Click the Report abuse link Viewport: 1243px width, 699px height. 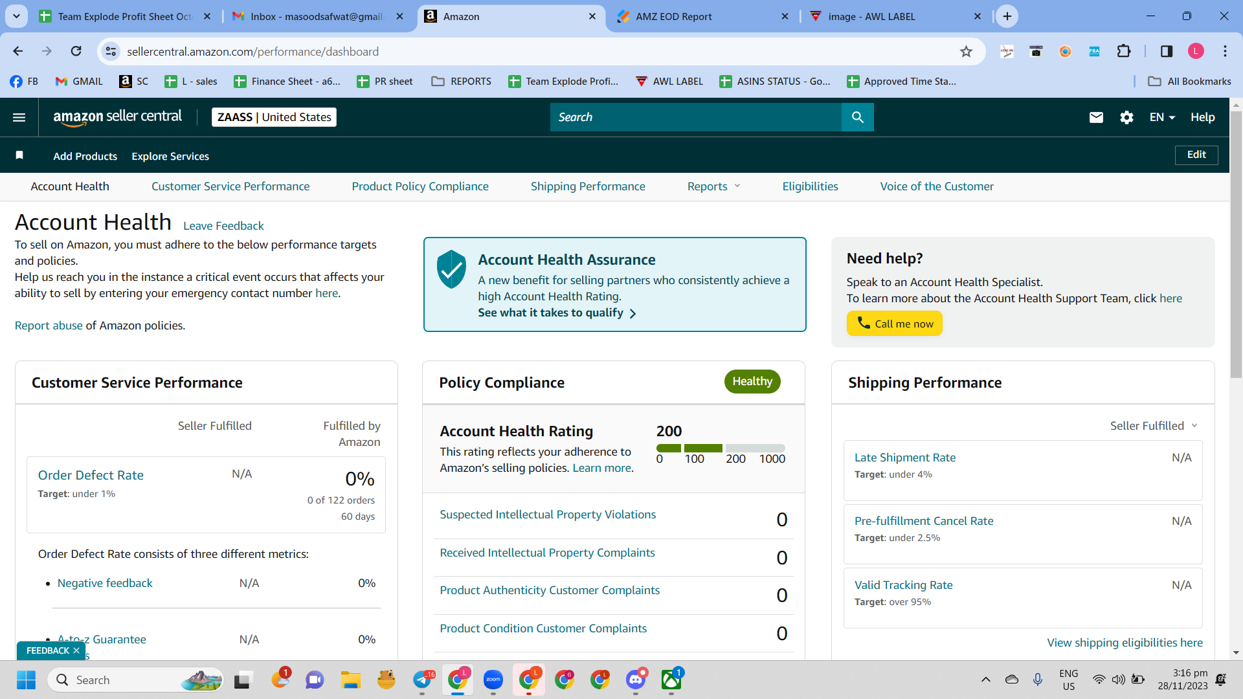click(x=49, y=326)
